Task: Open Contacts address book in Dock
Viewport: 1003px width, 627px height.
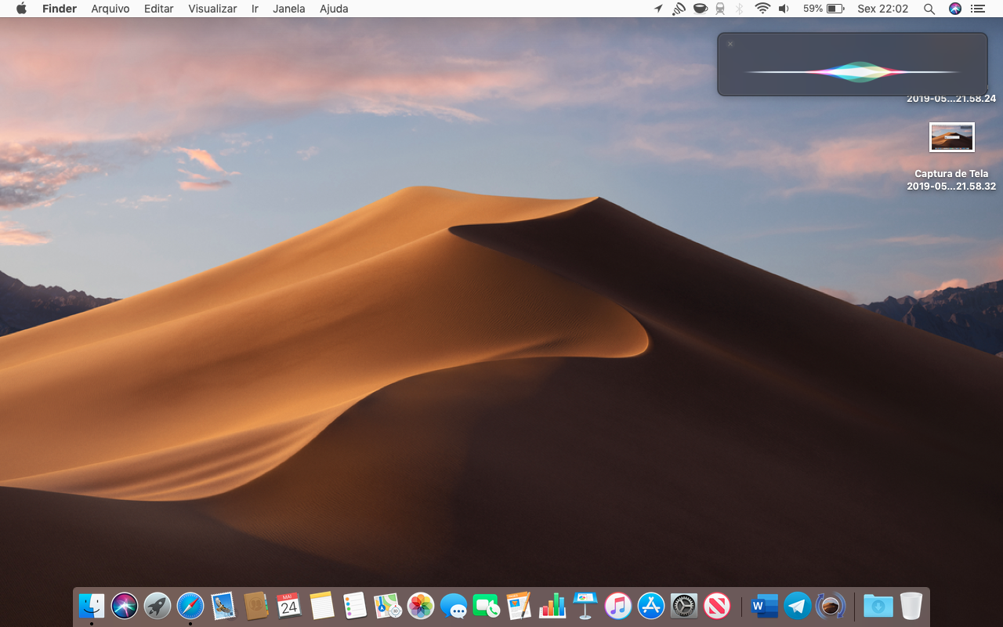Action: point(256,606)
